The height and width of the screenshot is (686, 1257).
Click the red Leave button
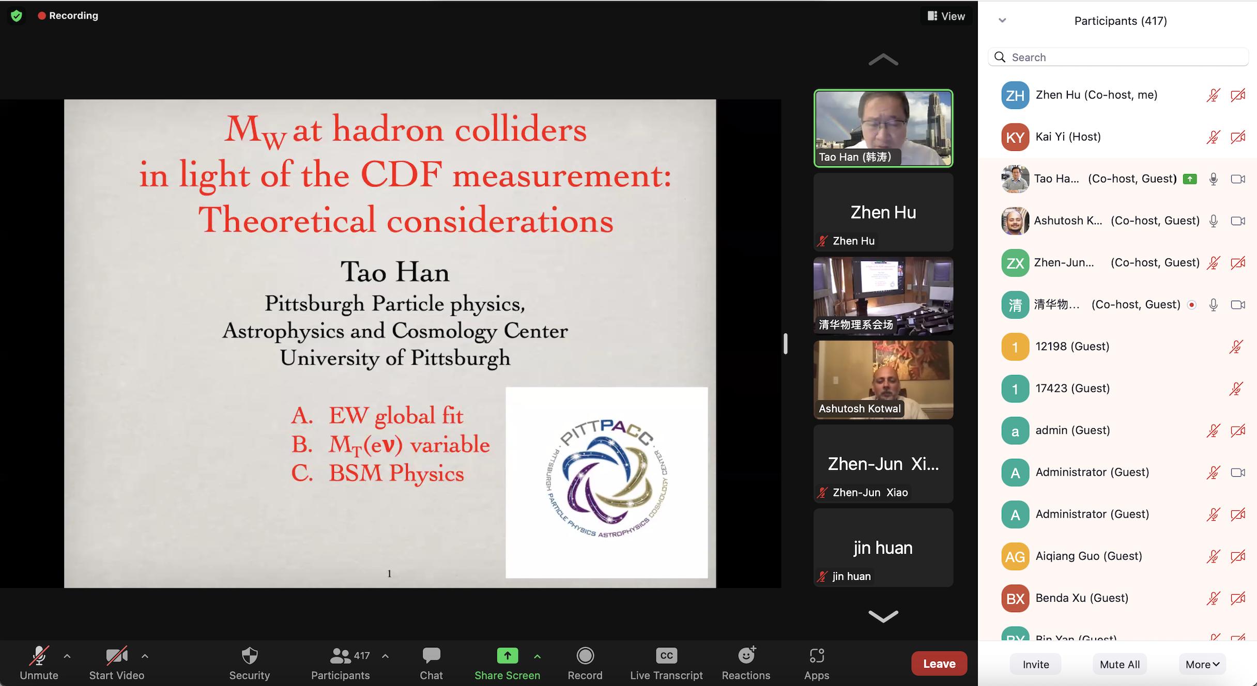point(939,663)
